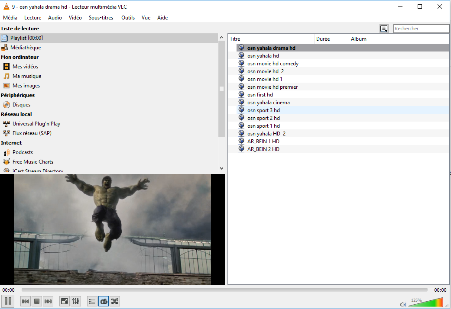The height and width of the screenshot is (309, 451).
Task: Select the Ma musique note icon
Action: pyautogui.click(x=6, y=76)
